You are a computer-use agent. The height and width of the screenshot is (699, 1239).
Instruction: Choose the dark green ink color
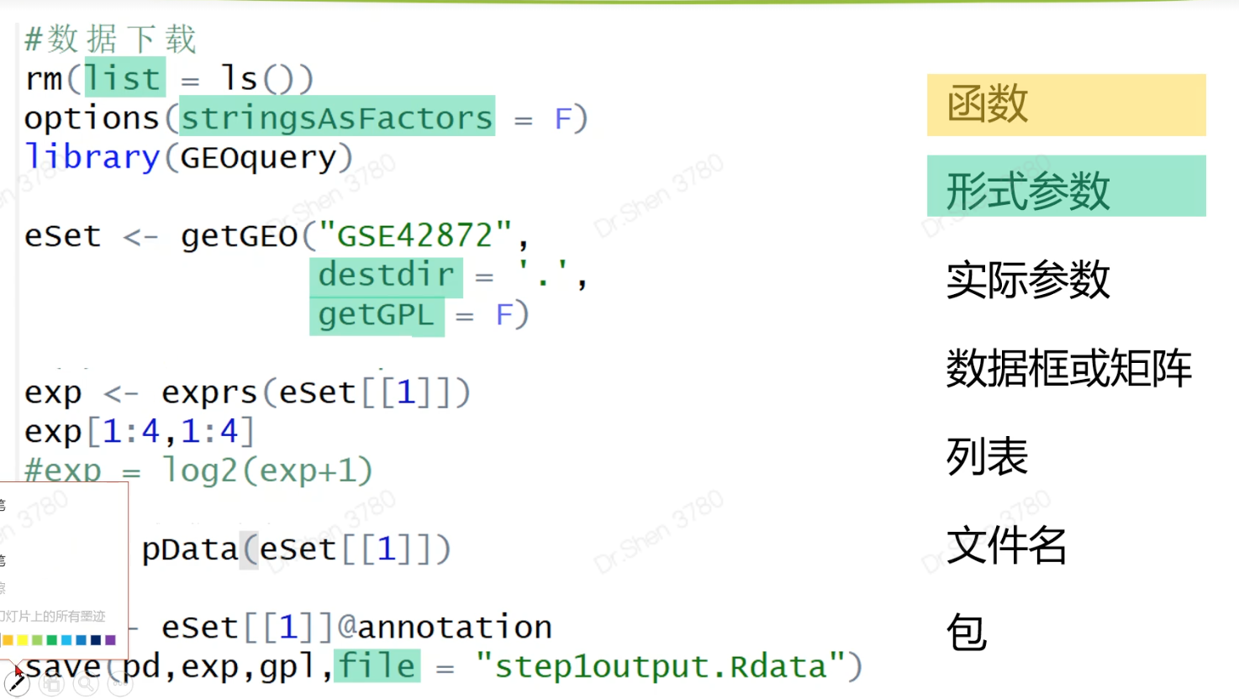pyautogui.click(x=51, y=640)
